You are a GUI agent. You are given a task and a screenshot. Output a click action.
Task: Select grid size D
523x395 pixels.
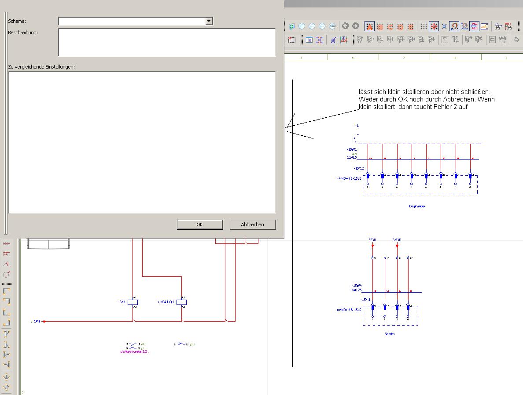tap(400, 26)
